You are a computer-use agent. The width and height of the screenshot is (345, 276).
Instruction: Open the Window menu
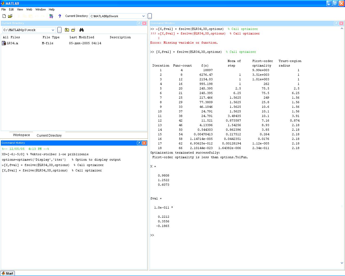[40, 9]
